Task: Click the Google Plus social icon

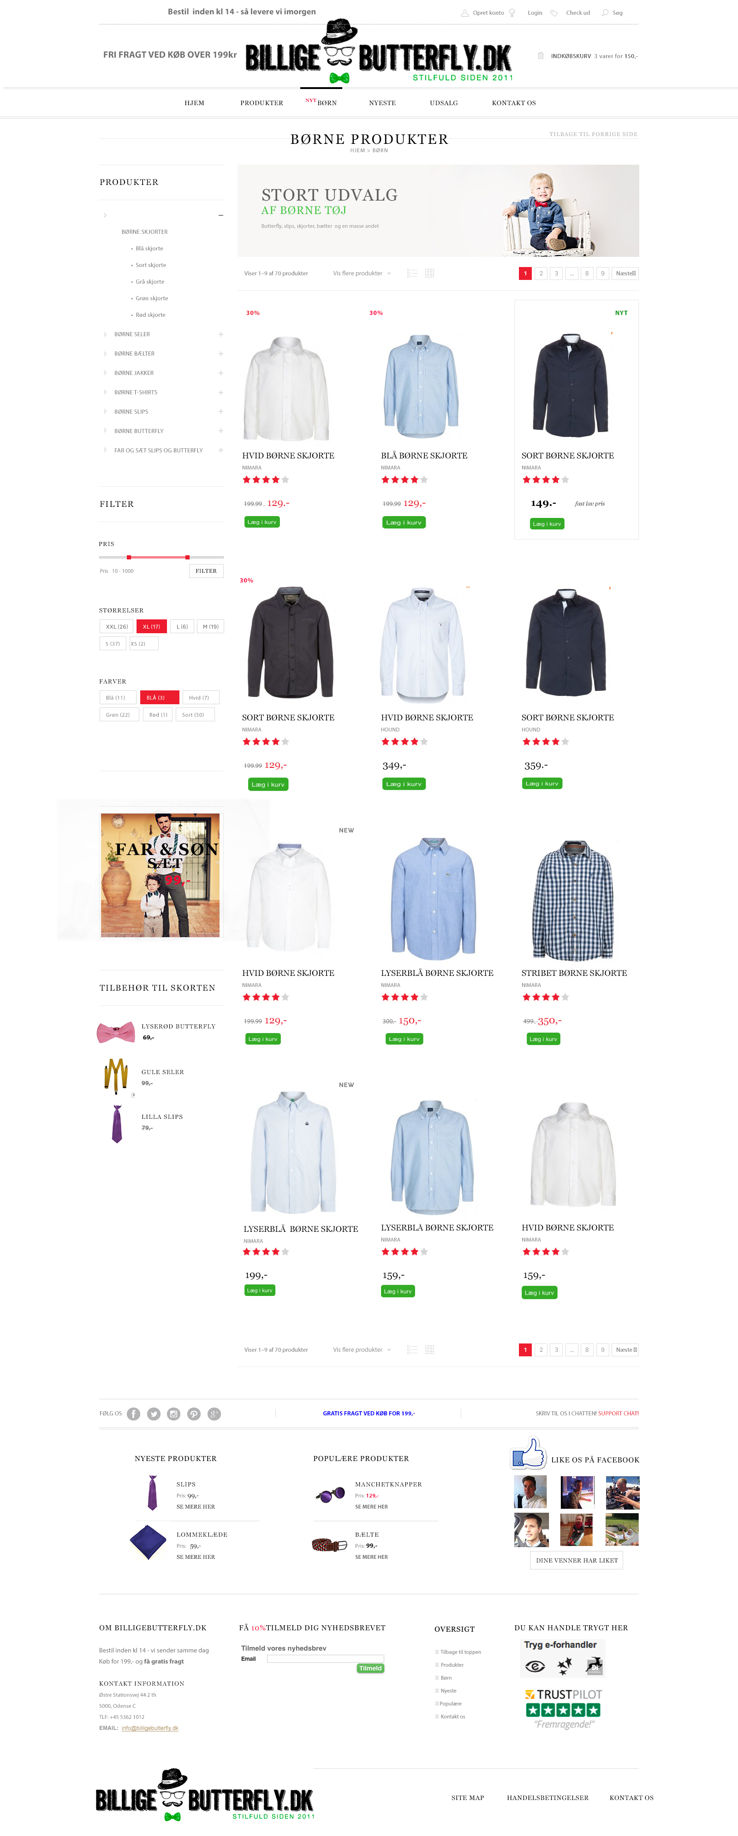Action: [214, 1414]
